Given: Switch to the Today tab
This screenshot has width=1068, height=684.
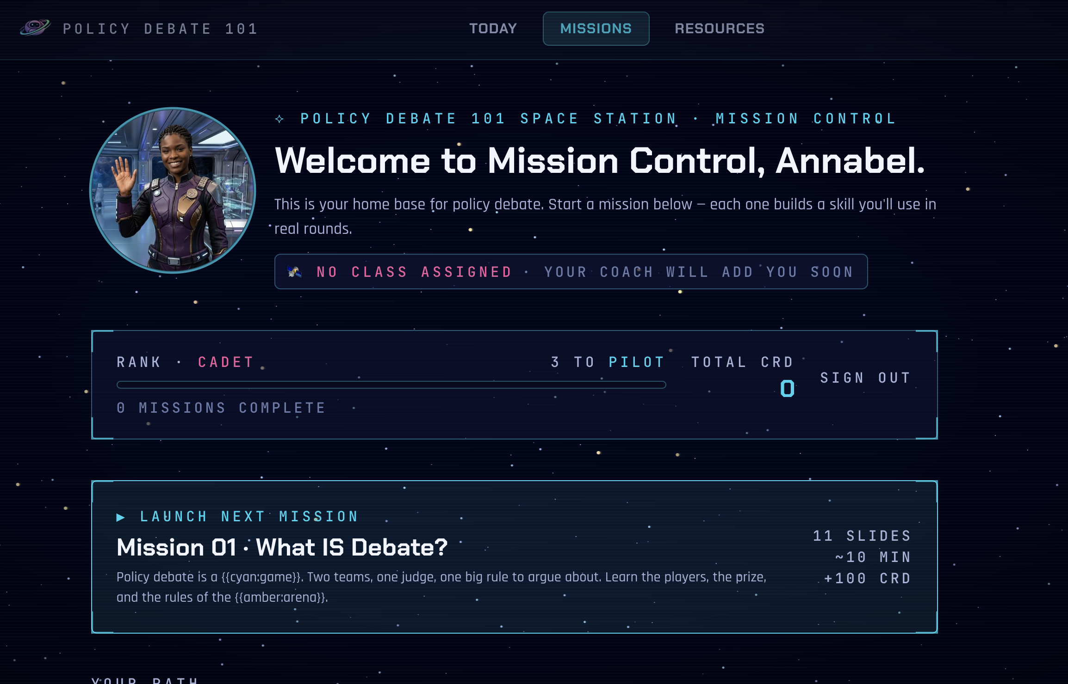Looking at the screenshot, I should (x=493, y=29).
